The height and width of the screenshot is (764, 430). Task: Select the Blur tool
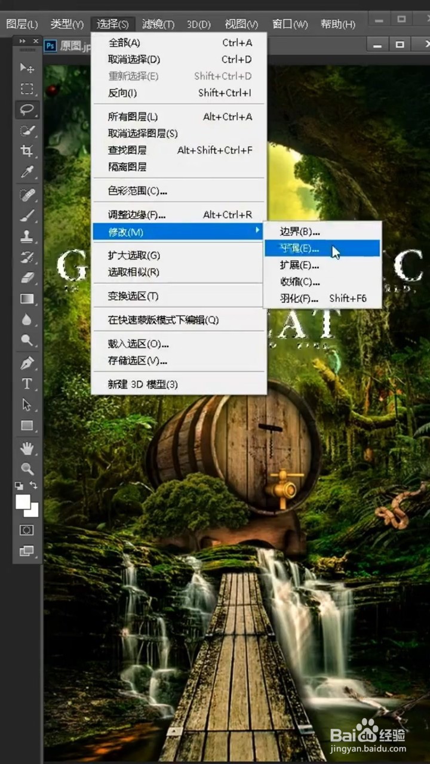pos(27,320)
